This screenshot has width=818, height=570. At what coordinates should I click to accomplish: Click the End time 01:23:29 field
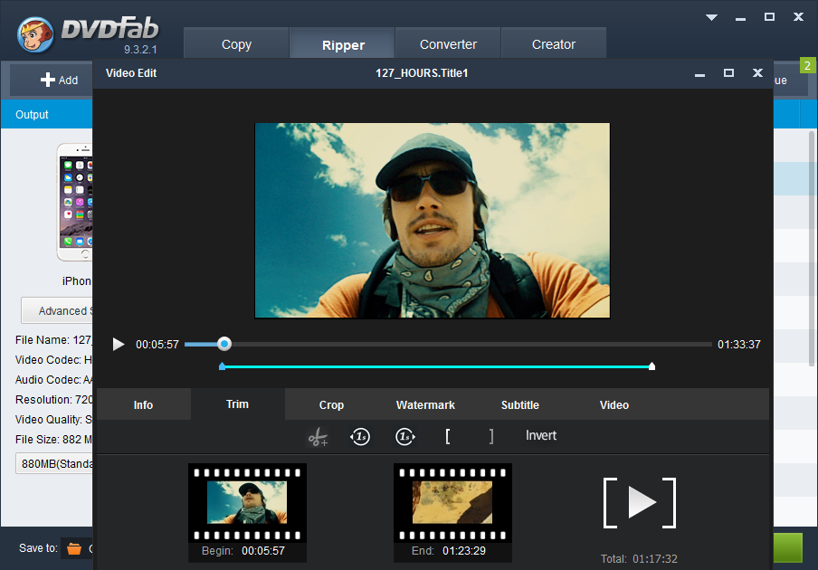[x=464, y=551]
